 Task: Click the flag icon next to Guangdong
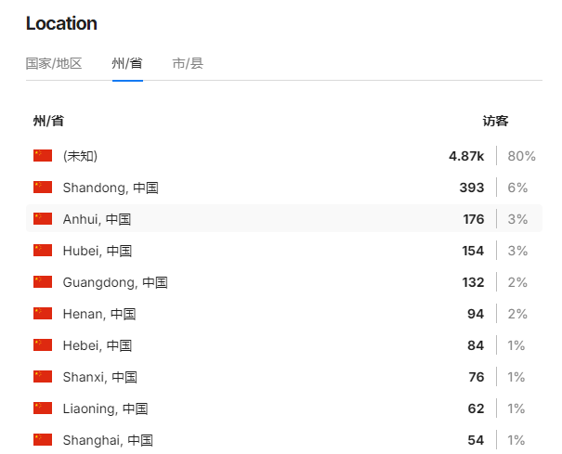tap(43, 282)
